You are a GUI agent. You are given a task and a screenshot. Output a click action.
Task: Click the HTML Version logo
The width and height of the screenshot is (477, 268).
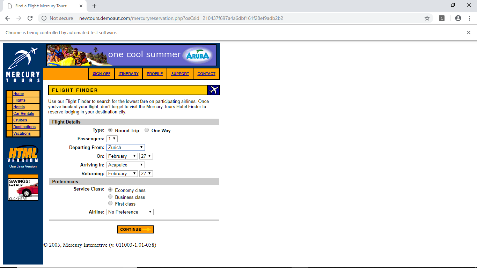[23, 154]
